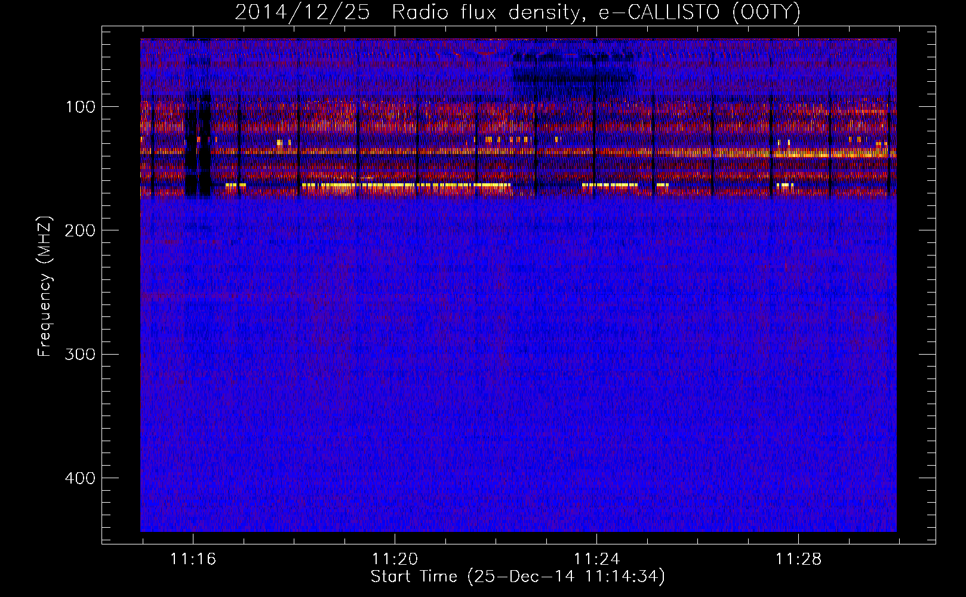Click the '11:24' time tick label
966x597 pixels.
tap(597, 559)
